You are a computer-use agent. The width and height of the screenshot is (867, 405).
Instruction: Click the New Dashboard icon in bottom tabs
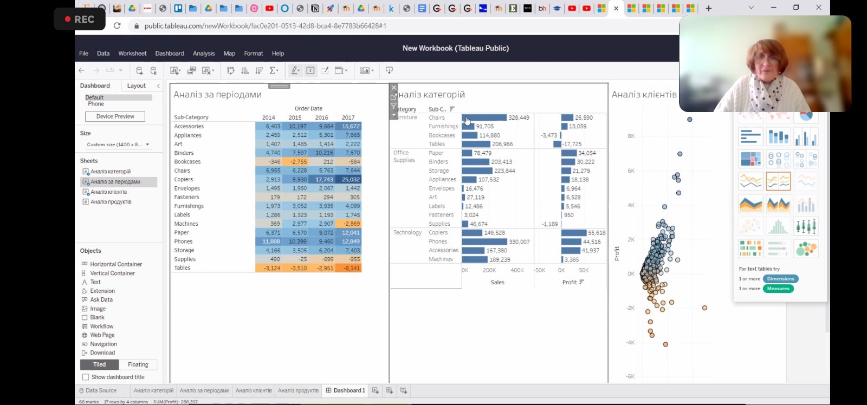coord(390,390)
